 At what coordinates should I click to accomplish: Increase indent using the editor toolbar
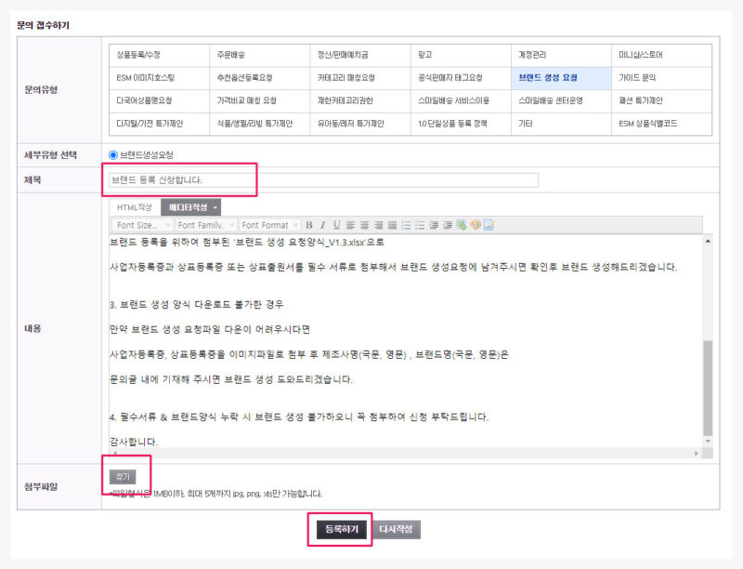(448, 225)
